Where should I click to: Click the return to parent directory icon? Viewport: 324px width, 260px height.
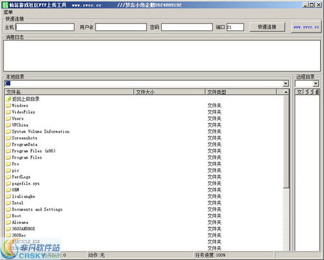point(8,99)
